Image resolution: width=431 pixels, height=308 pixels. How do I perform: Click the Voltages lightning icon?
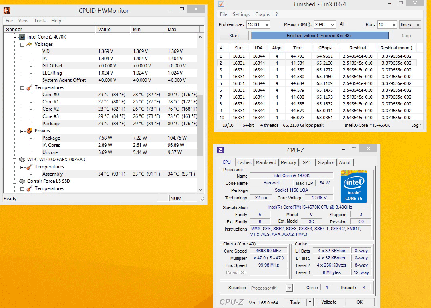point(30,44)
